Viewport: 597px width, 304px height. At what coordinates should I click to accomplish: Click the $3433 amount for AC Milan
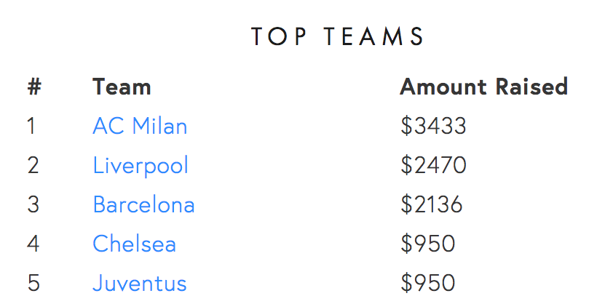(433, 126)
